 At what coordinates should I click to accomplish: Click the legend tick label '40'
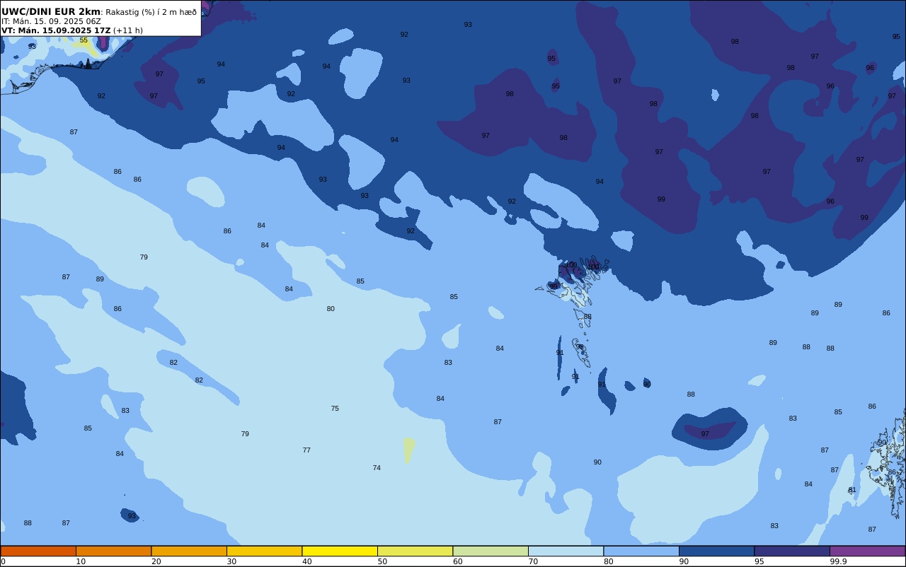pos(307,561)
